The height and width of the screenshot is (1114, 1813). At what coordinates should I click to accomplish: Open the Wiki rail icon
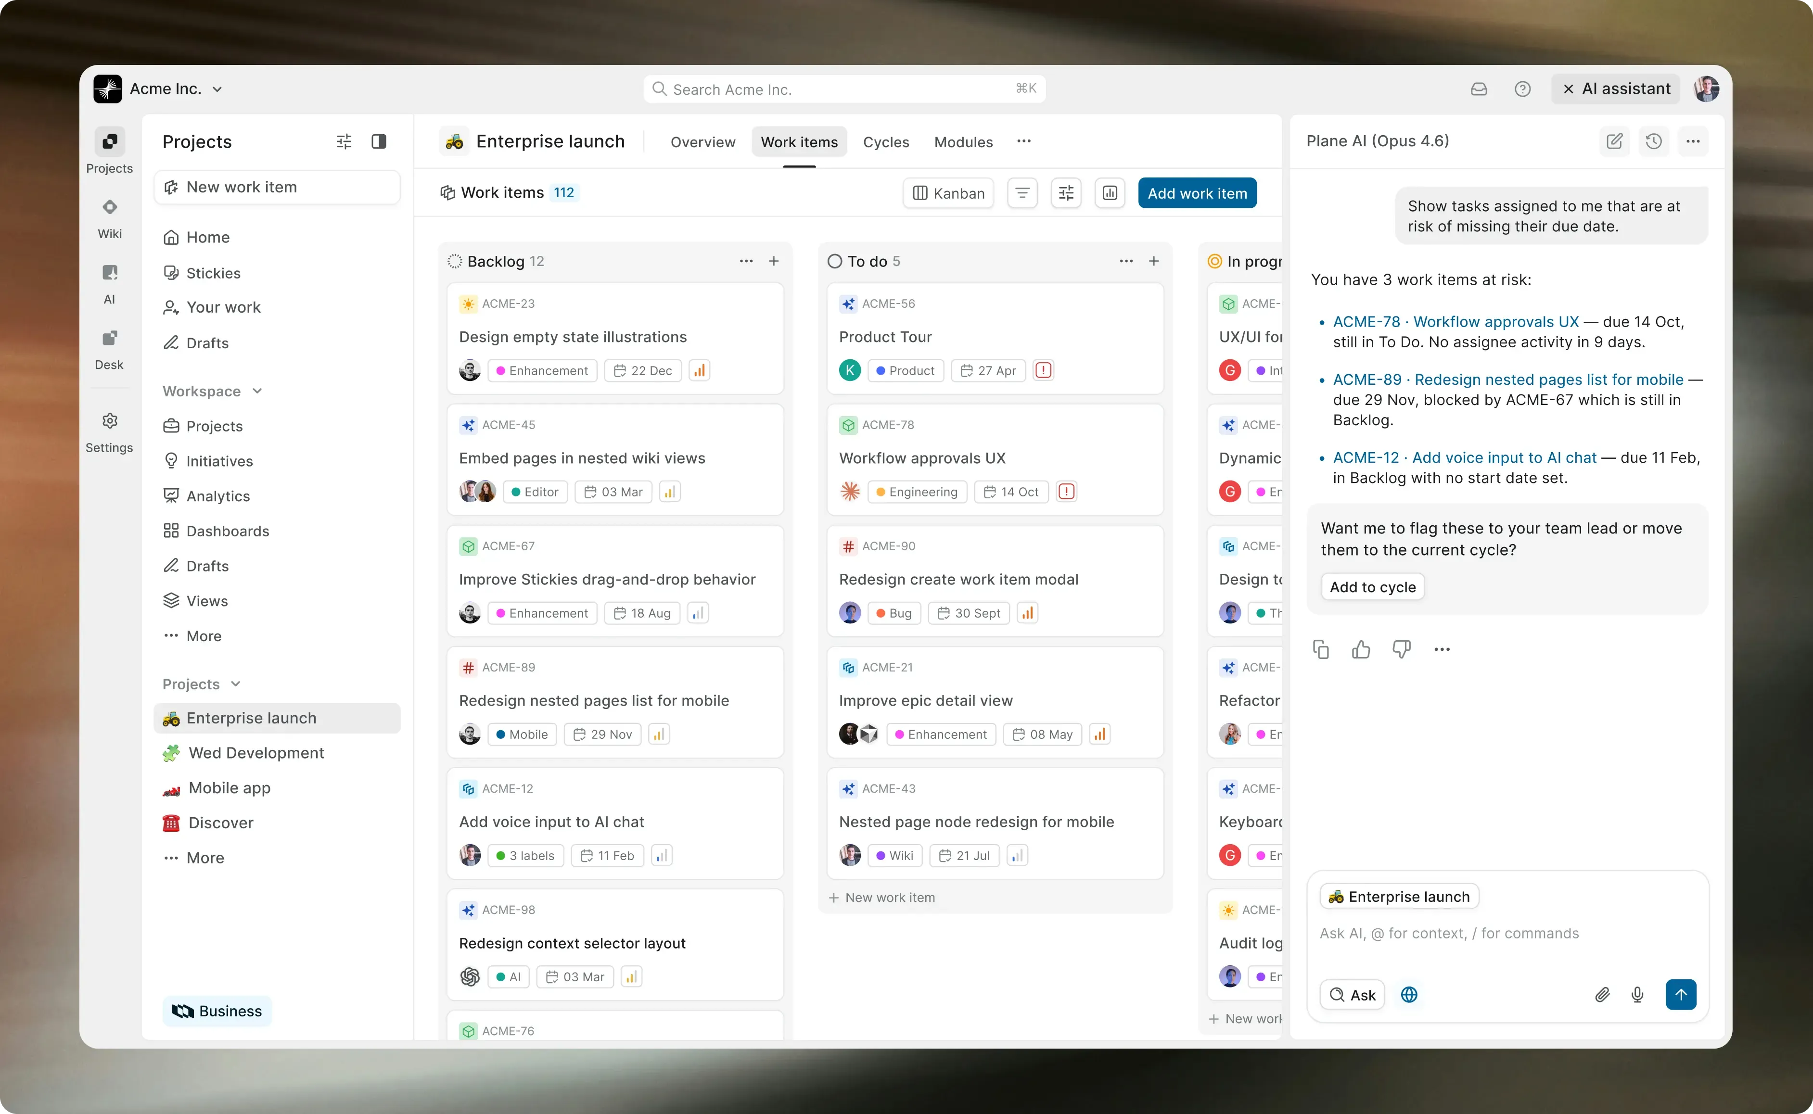[x=109, y=207]
